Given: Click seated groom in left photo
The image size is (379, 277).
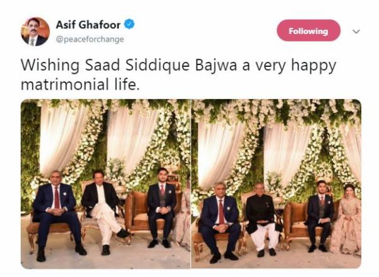Looking at the screenshot, I should (162, 208).
